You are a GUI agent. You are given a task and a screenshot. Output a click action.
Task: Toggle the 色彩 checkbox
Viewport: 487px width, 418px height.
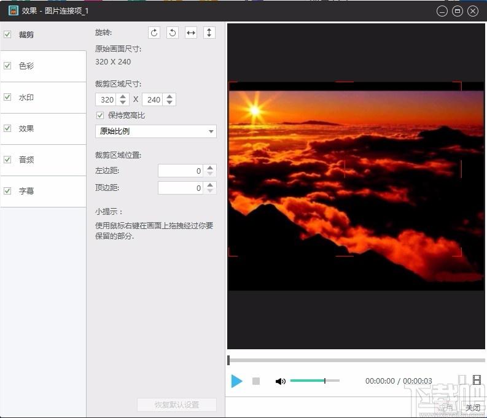pos(7,66)
